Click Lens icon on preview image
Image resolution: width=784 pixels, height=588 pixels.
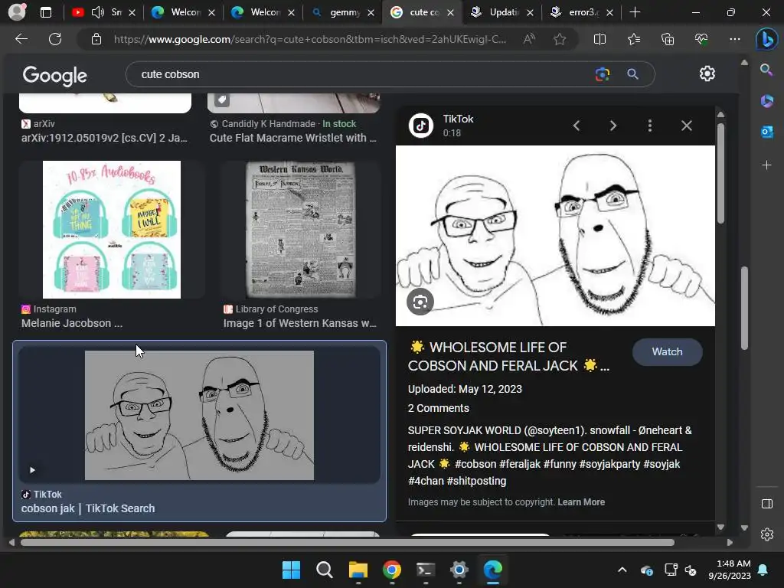point(420,302)
